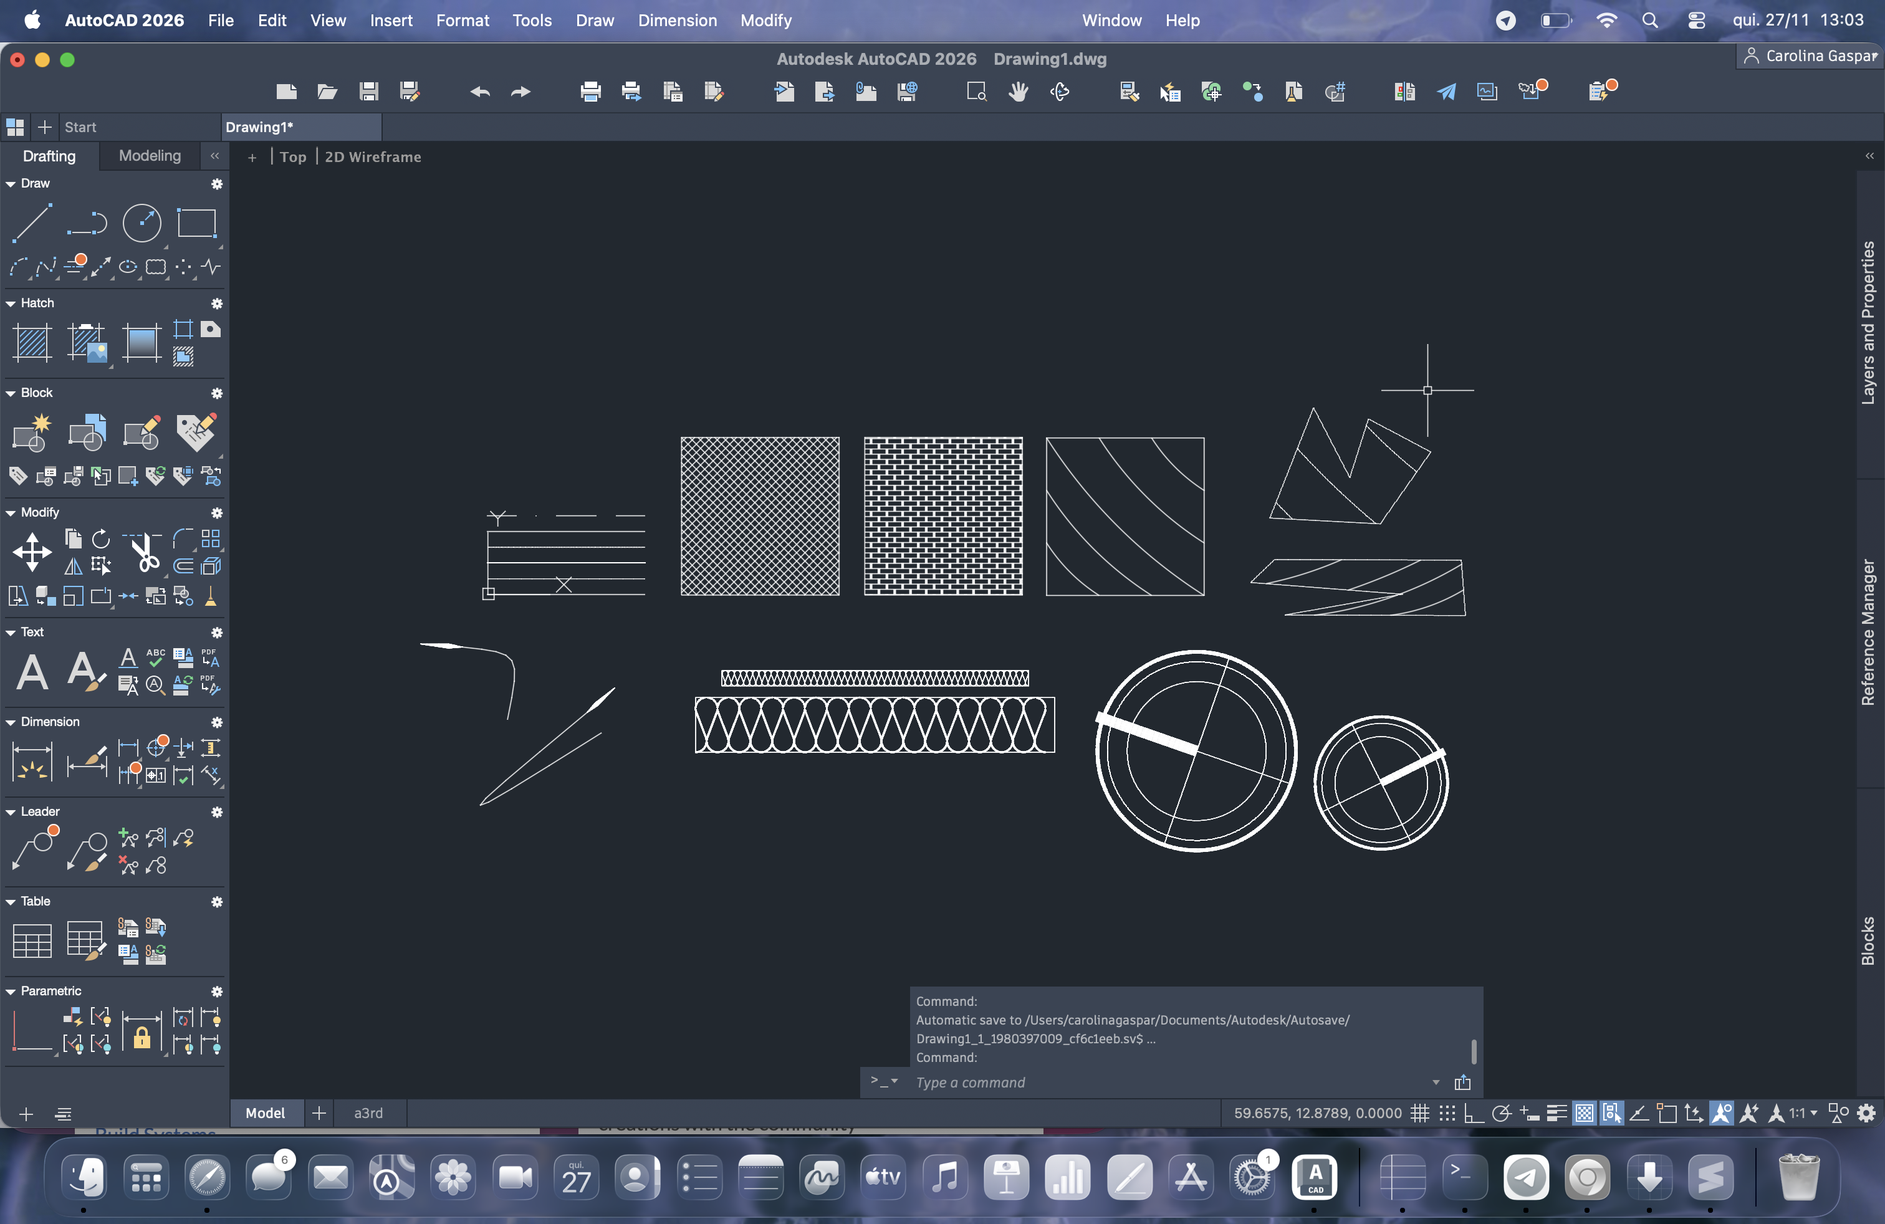Collapse the Hatch panel section
This screenshot has height=1224, width=1885.
[11, 304]
